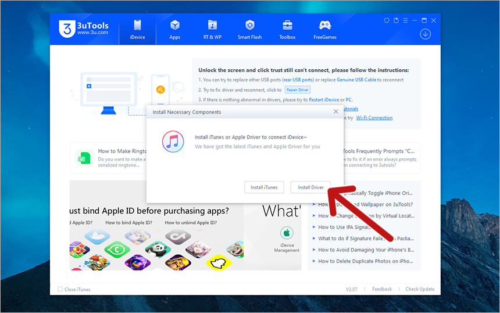Open the Wi-Fi Connection link
The height and width of the screenshot is (313, 500).
coord(374,118)
